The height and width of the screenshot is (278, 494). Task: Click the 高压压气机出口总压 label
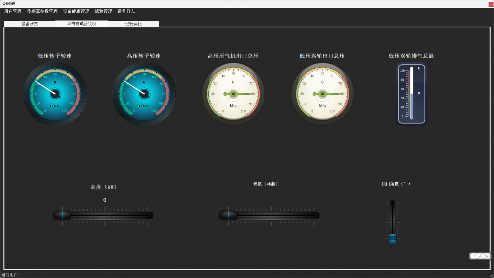(233, 56)
